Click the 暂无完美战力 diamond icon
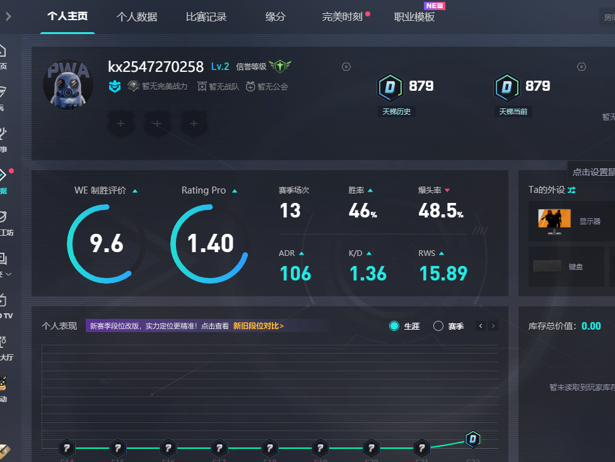This screenshot has width=615, height=462. pyautogui.click(x=133, y=86)
